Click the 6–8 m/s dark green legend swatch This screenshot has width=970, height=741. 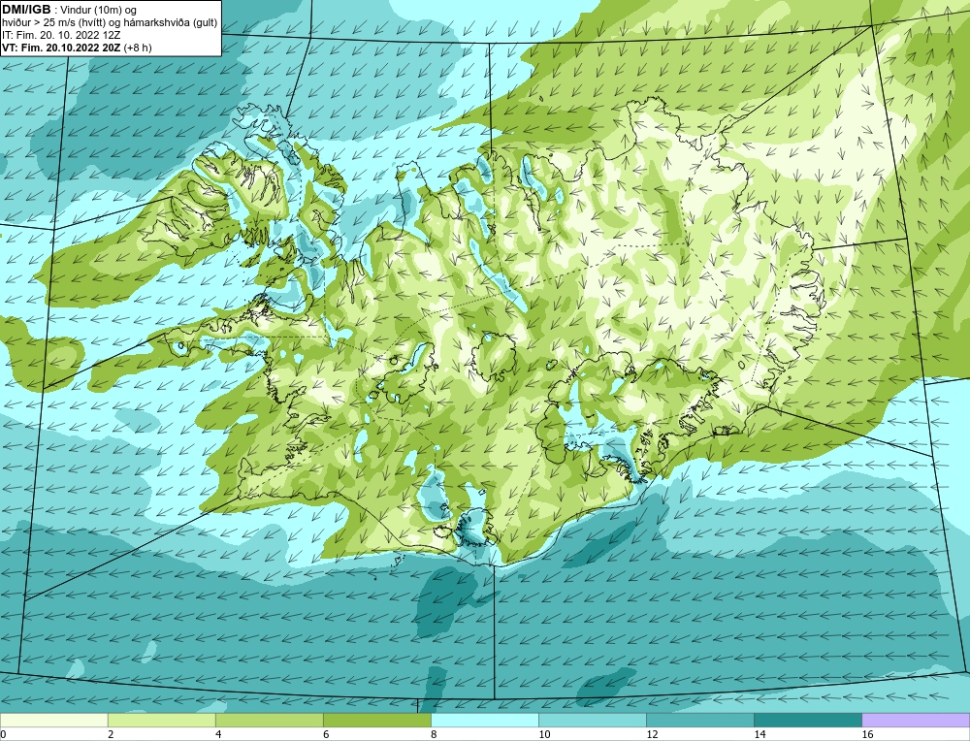376,720
